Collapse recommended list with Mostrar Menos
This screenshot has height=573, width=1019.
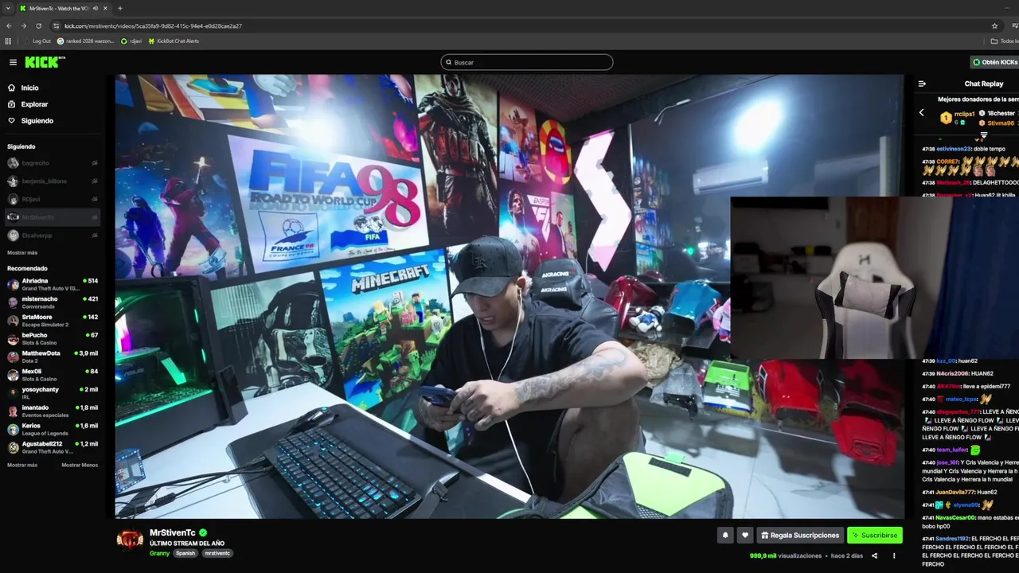coord(80,465)
